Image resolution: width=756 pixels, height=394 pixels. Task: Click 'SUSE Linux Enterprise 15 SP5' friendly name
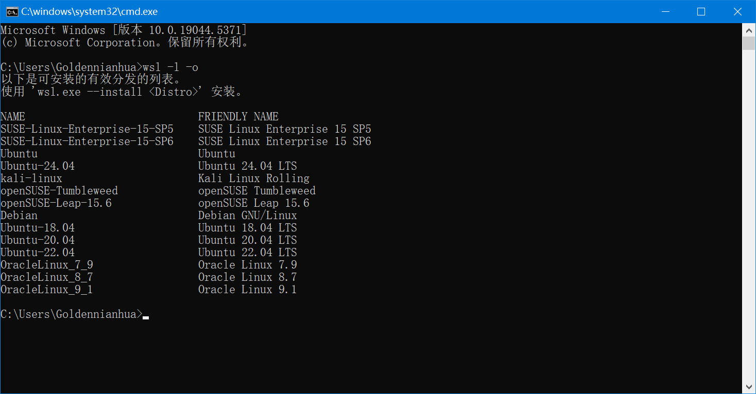pyautogui.click(x=285, y=129)
